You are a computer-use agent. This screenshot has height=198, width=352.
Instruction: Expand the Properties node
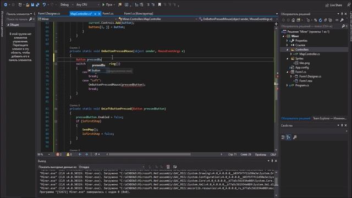(287, 41)
